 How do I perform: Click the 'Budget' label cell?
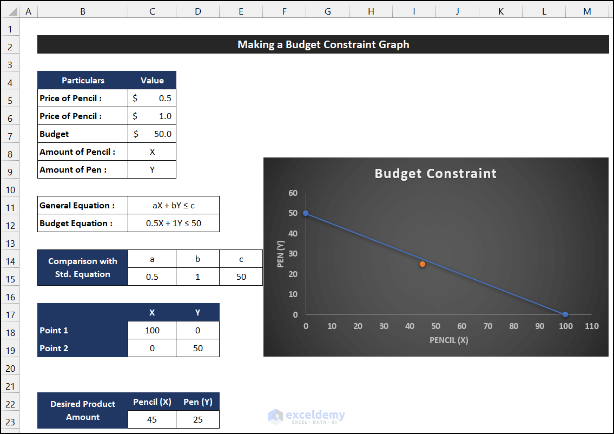[83, 134]
